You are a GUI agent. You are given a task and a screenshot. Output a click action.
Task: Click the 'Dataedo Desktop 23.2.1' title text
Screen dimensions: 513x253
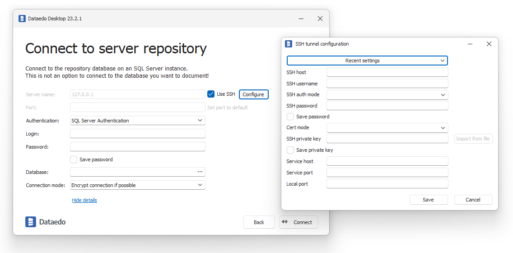tap(55, 19)
